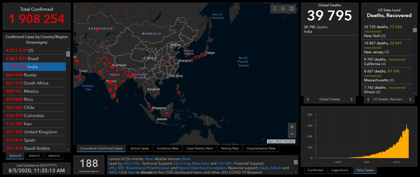Go to next Global Deaths panel arrow

352,99
